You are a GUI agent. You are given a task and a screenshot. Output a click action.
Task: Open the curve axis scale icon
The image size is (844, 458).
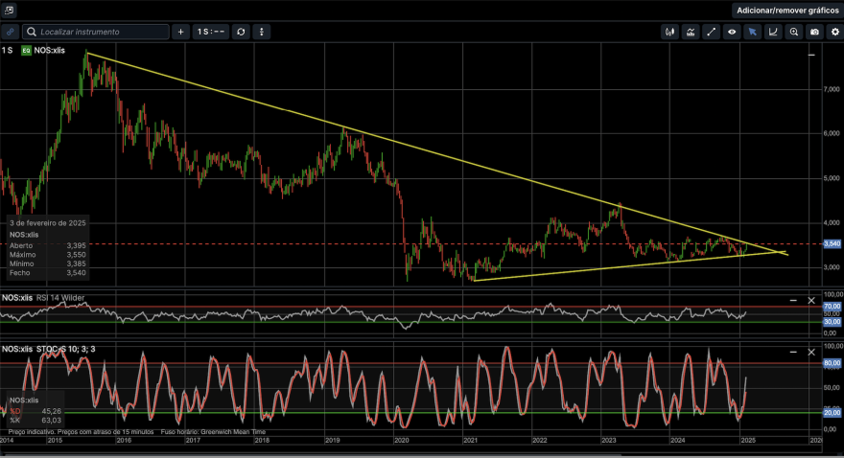point(773,32)
